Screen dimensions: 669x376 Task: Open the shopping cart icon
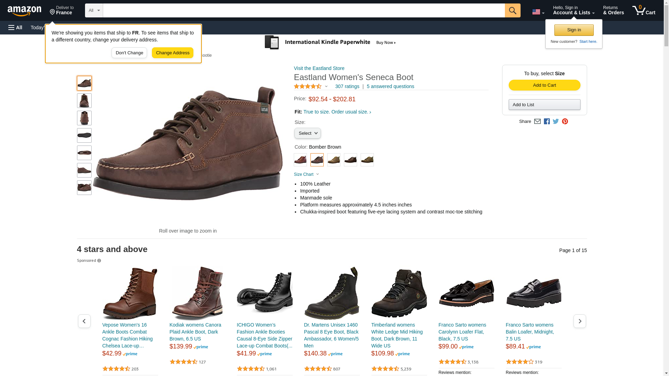click(x=644, y=10)
